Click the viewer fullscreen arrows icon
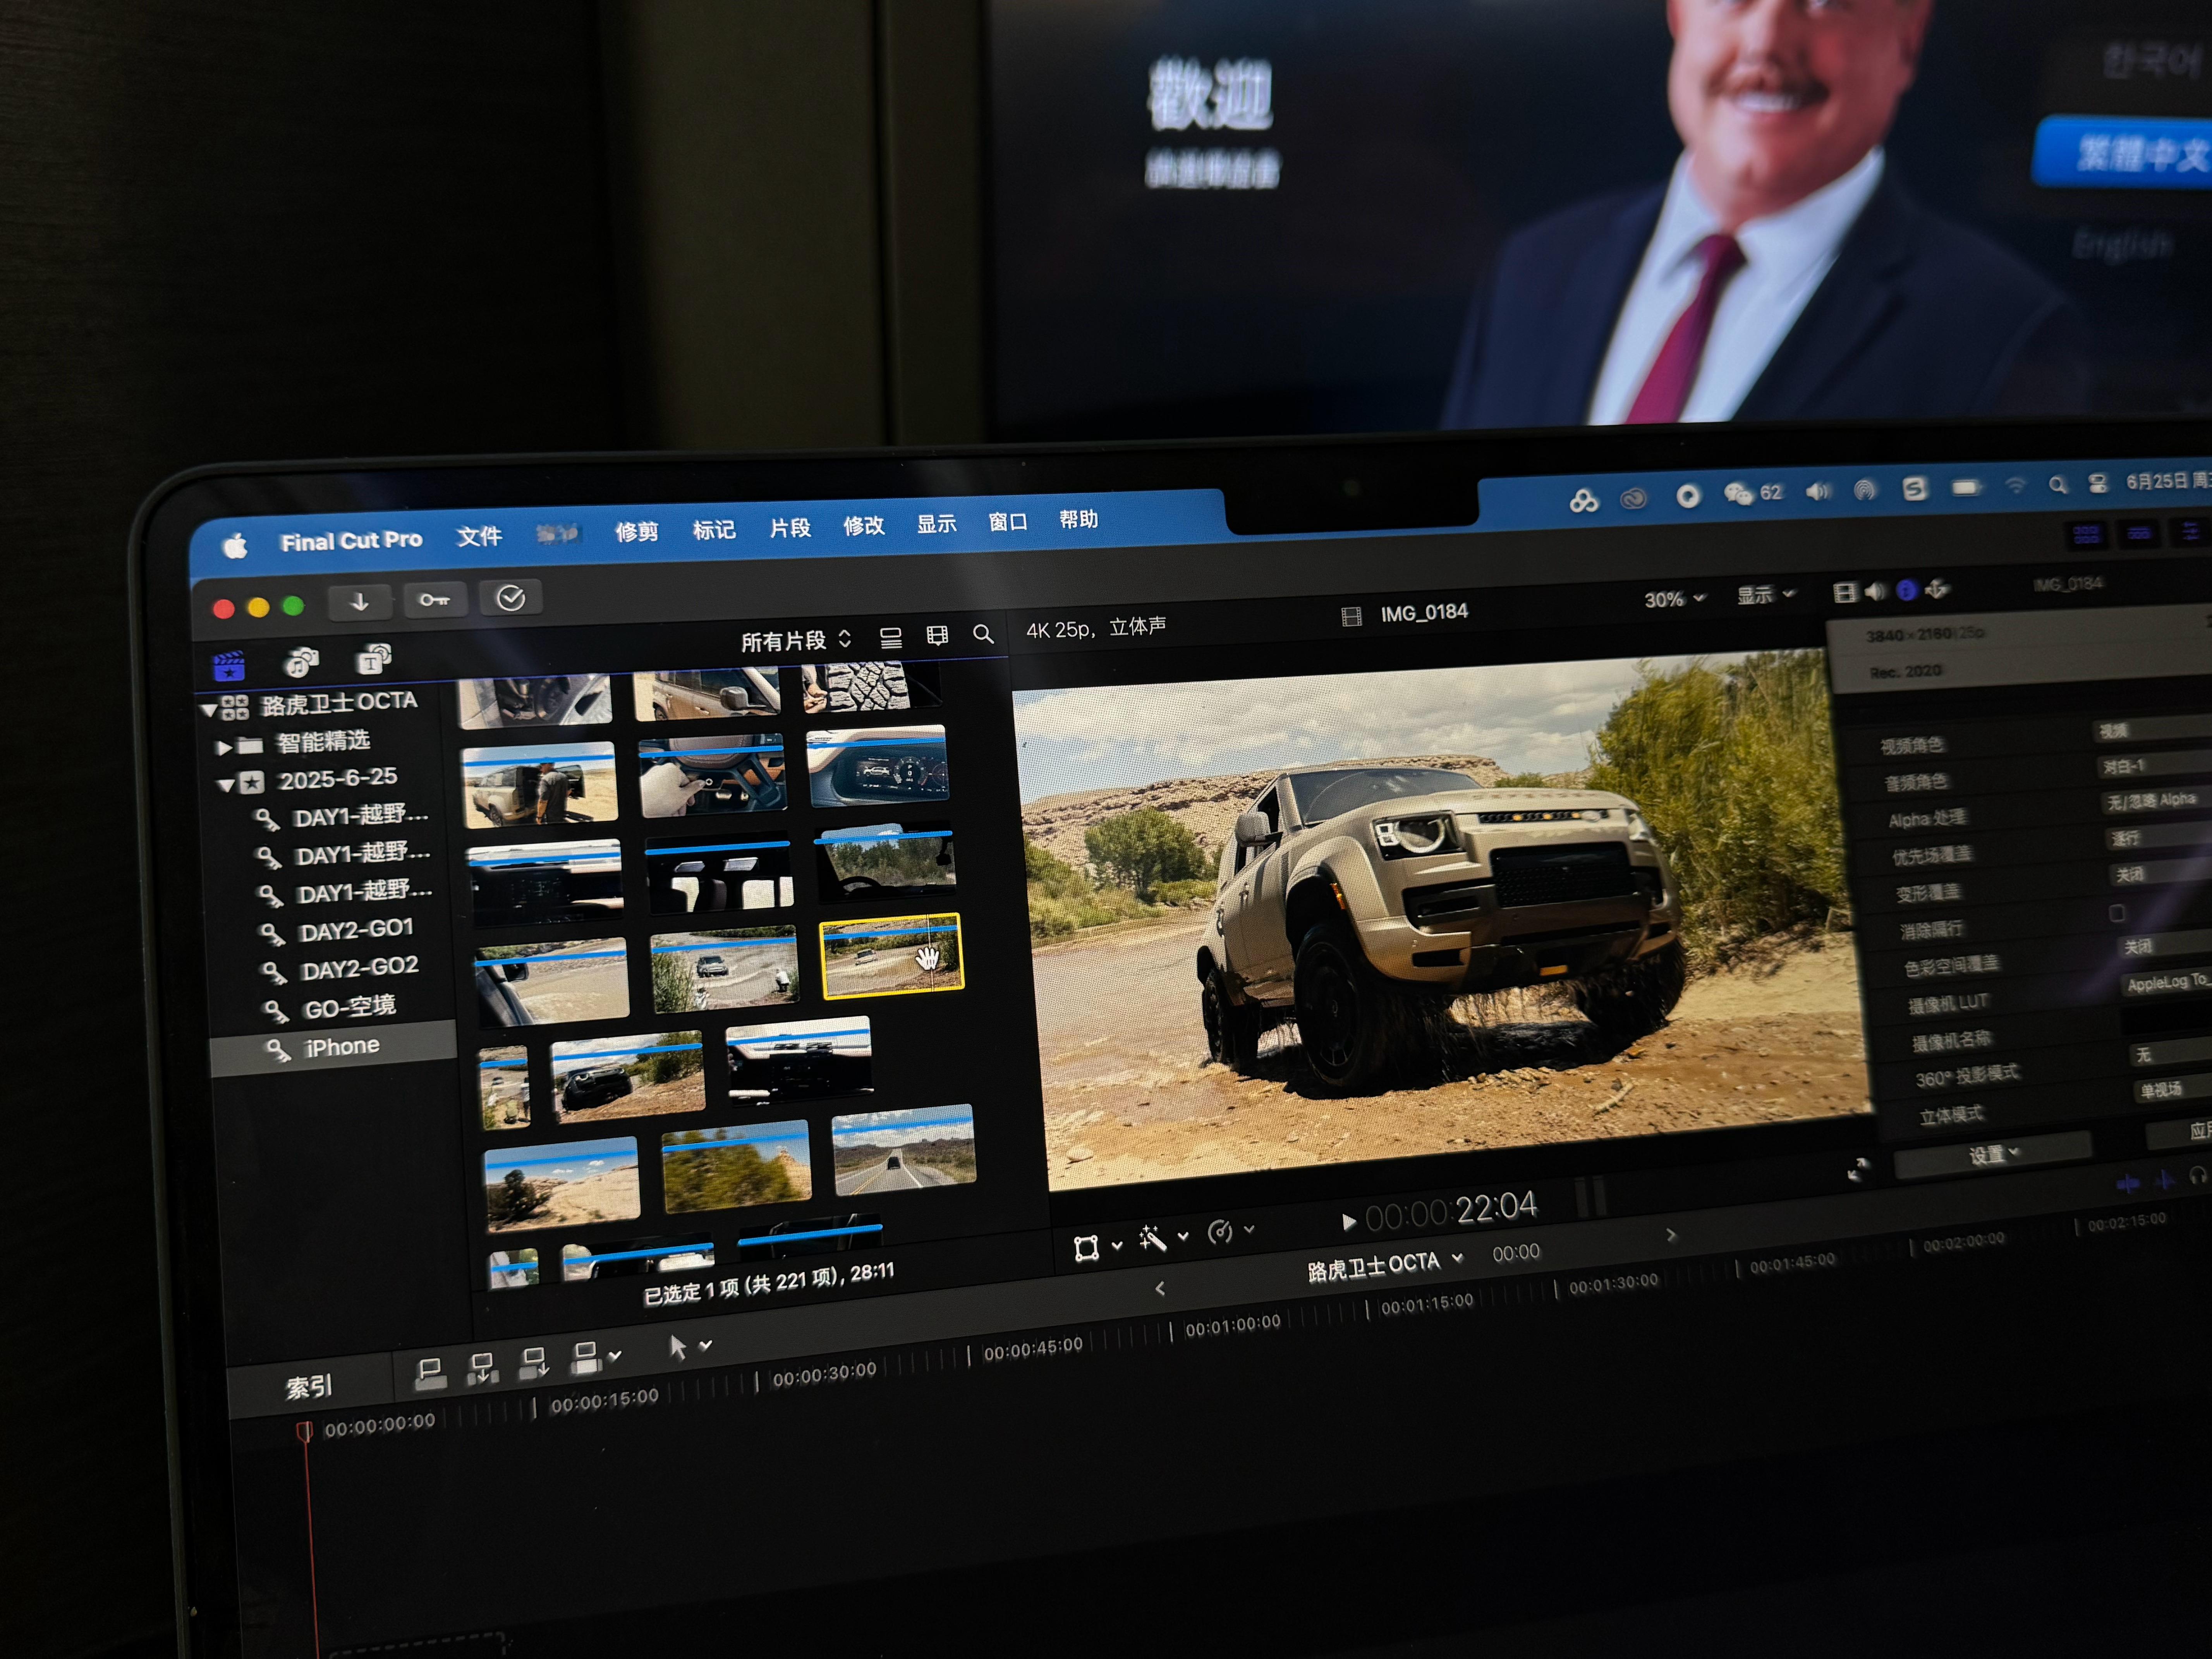The image size is (2212, 1659). (x=1858, y=1169)
